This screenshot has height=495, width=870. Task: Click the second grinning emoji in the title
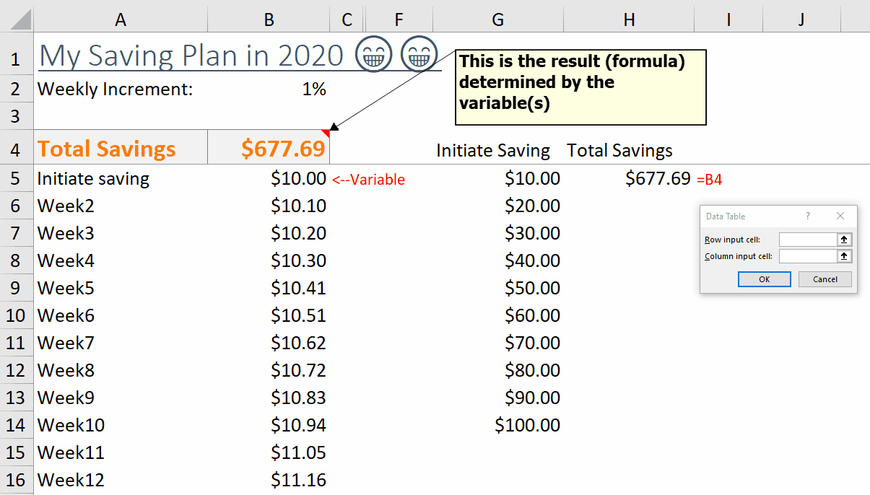pos(419,55)
